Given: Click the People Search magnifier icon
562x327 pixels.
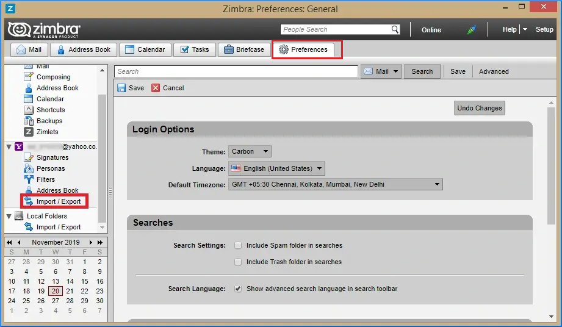Looking at the screenshot, I should click(x=395, y=29).
